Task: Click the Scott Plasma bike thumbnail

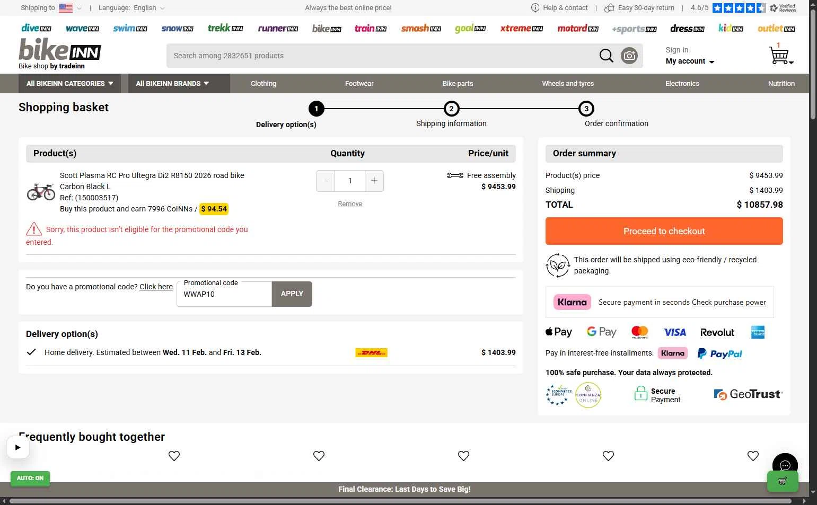Action: click(x=41, y=191)
